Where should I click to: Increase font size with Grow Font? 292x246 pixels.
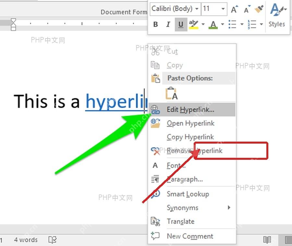[x=234, y=9]
